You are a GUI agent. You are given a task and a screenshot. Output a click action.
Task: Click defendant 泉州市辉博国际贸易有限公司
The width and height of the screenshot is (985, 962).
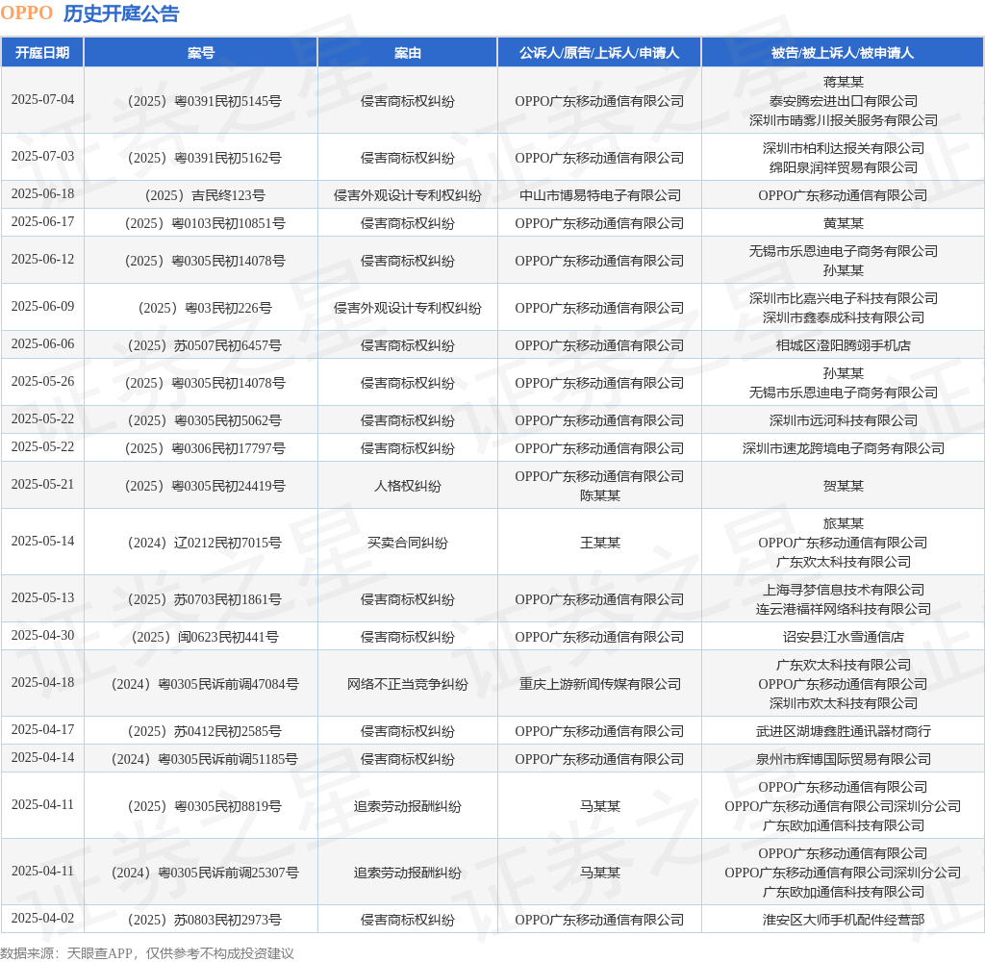pyautogui.click(x=843, y=759)
